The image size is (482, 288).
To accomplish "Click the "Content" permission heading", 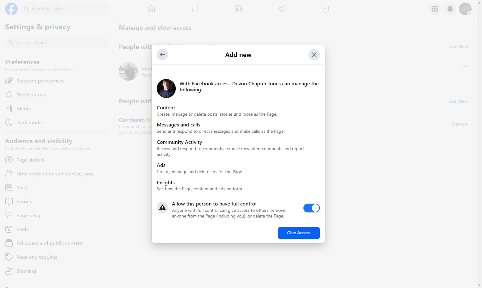I will click(x=166, y=108).
